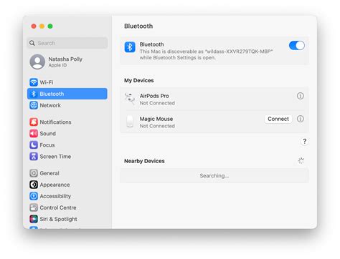Close the System Settings window
This screenshot has height=259, width=340.
tap(34, 26)
